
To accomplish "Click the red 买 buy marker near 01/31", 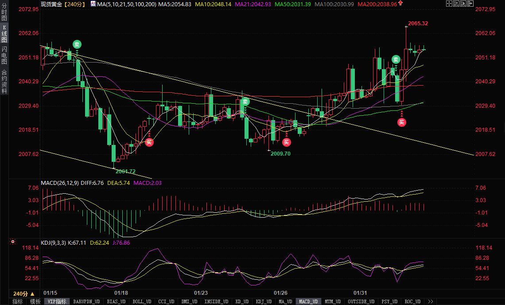I will pos(401,122).
